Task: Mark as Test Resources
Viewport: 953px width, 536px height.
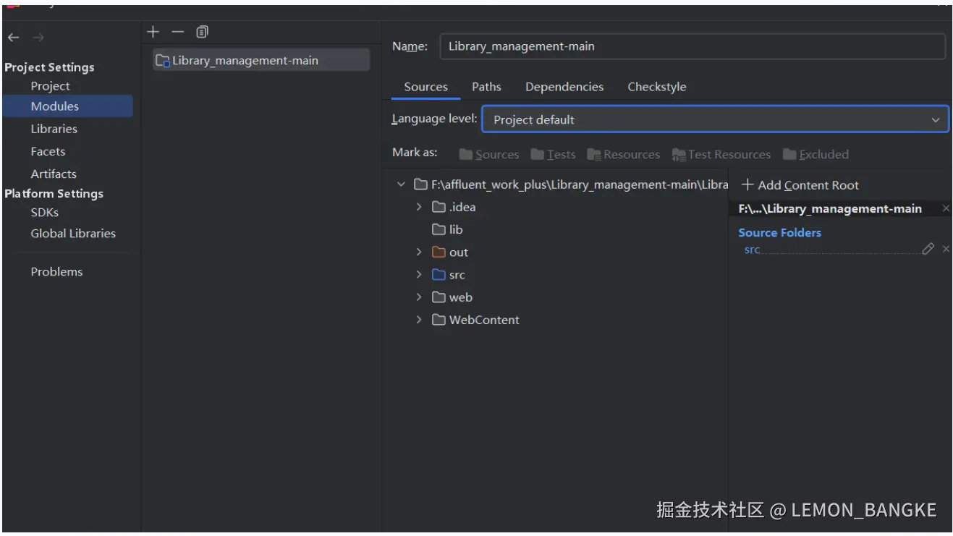Action: tap(721, 154)
